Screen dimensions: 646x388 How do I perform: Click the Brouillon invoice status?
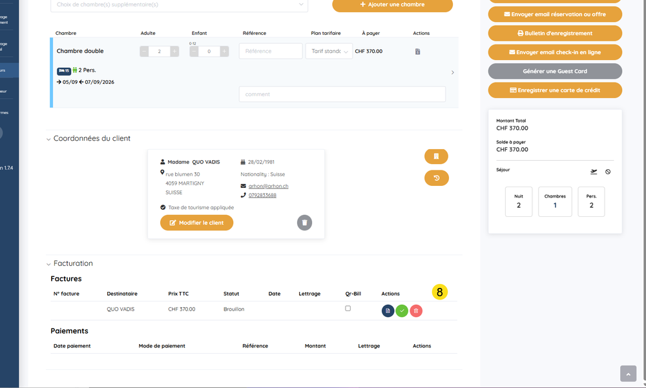point(234,309)
